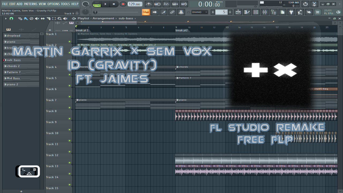Switch between PAT and SONG mode
This screenshot has width=343, height=193.
pos(97,4)
